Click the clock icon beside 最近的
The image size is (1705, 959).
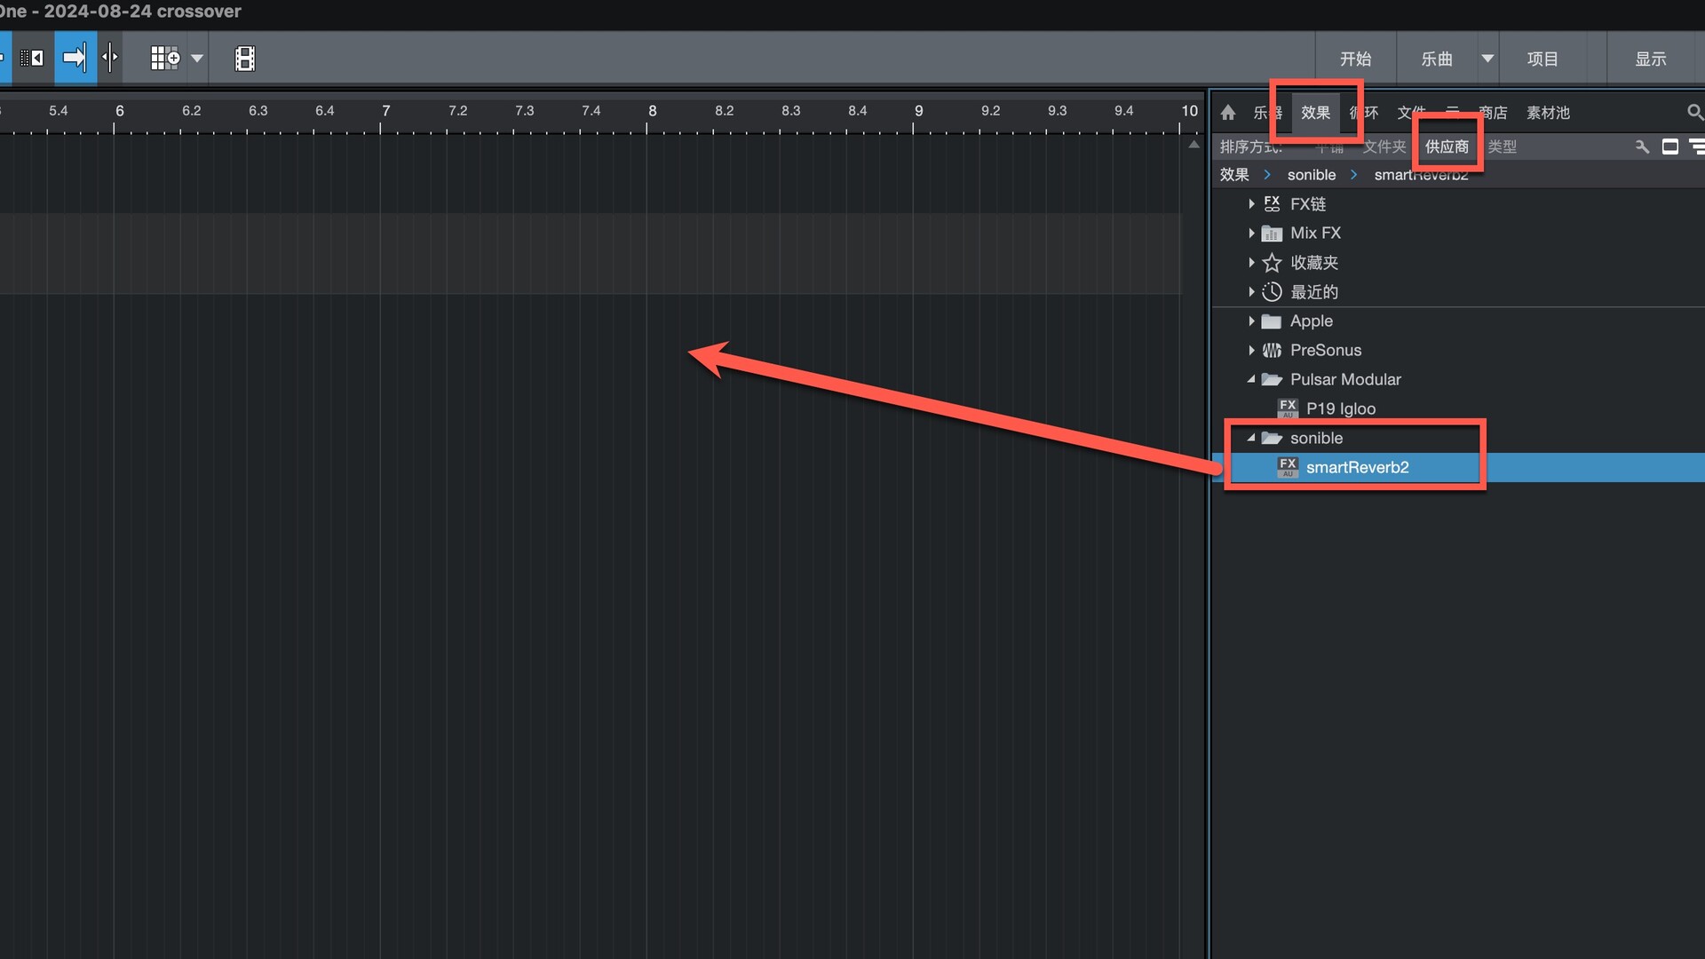(x=1272, y=292)
